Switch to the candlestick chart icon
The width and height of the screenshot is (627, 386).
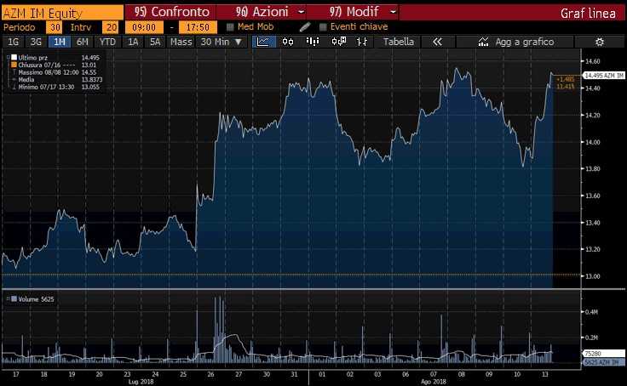[288, 42]
